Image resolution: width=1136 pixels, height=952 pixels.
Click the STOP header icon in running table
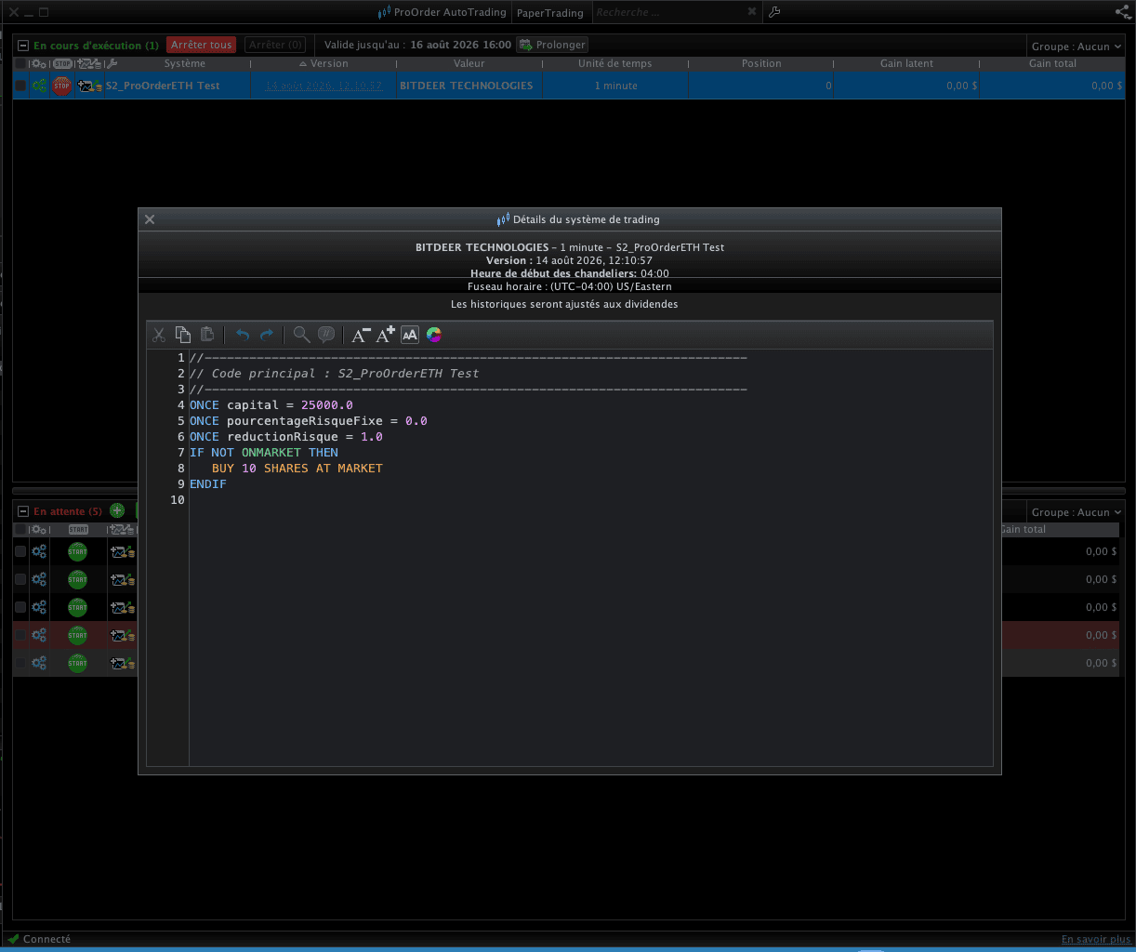tap(62, 64)
